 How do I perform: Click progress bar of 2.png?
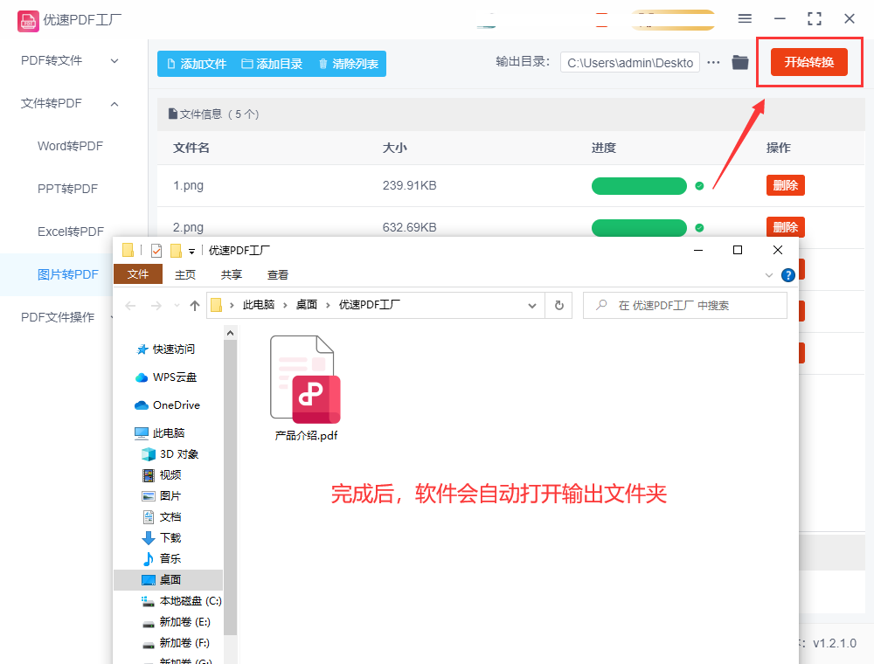pos(639,228)
